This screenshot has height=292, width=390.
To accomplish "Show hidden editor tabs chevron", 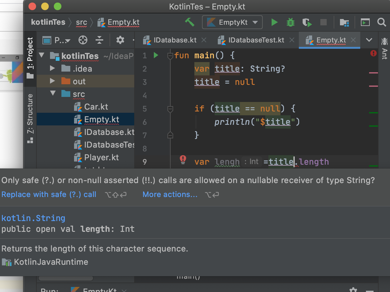I will tap(369, 40).
